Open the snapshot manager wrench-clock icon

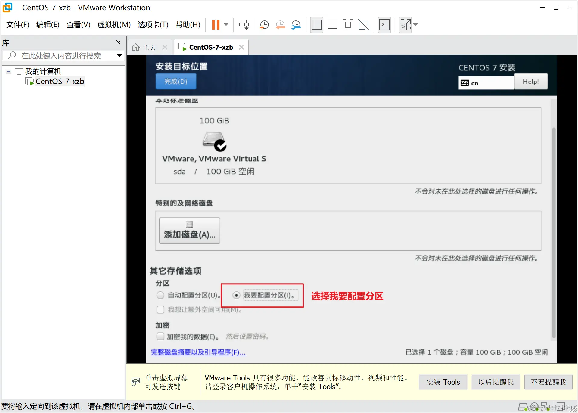[296, 25]
